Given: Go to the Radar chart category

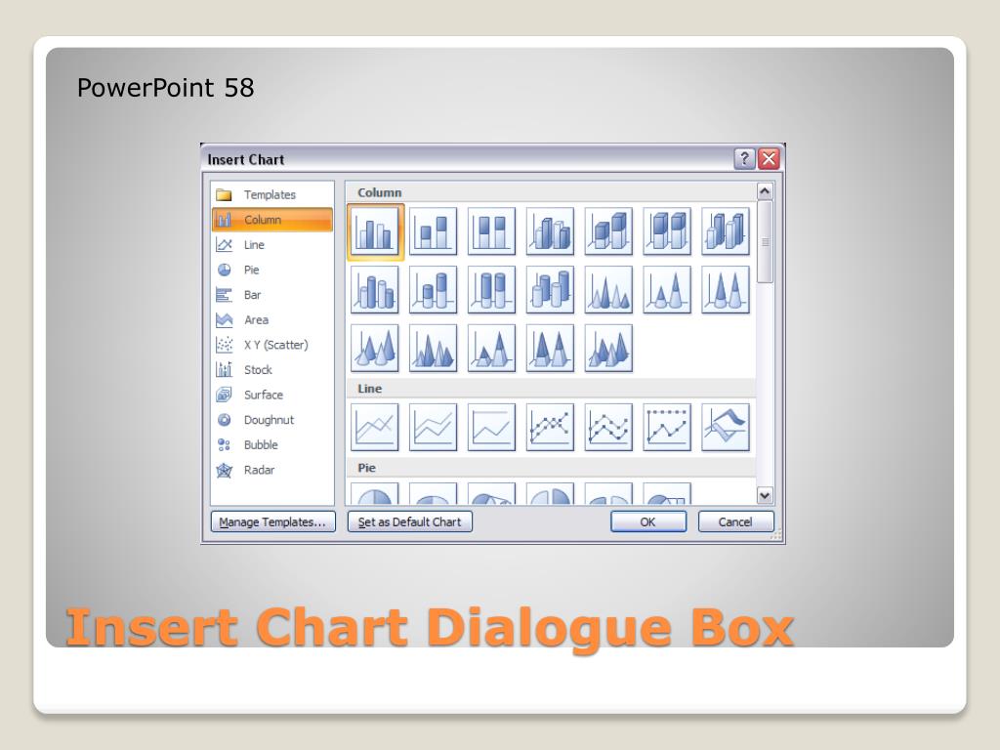Looking at the screenshot, I should 272,470.
